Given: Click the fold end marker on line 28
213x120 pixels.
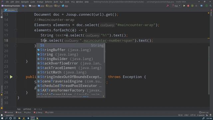Looking at the screenshot, I should pos(16,93).
